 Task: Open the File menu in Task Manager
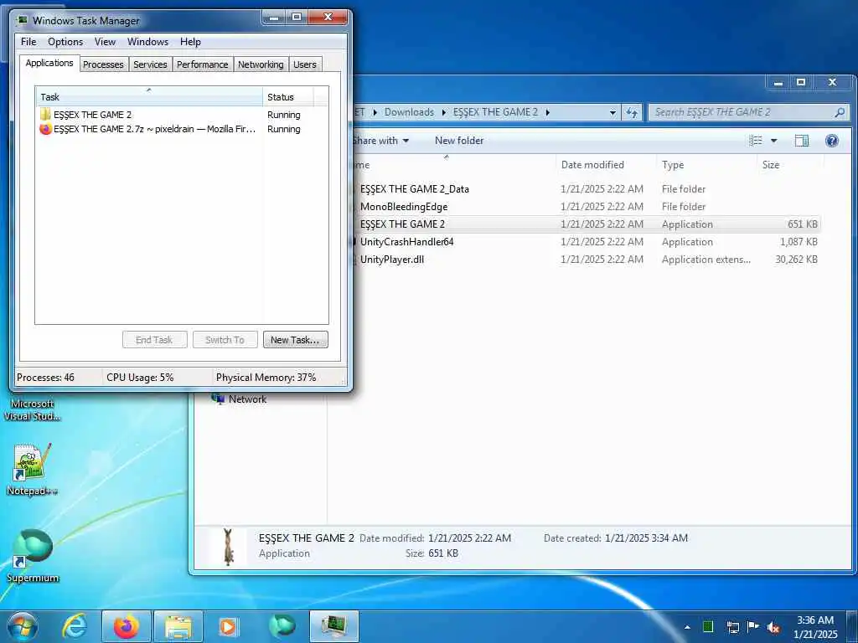(x=28, y=42)
